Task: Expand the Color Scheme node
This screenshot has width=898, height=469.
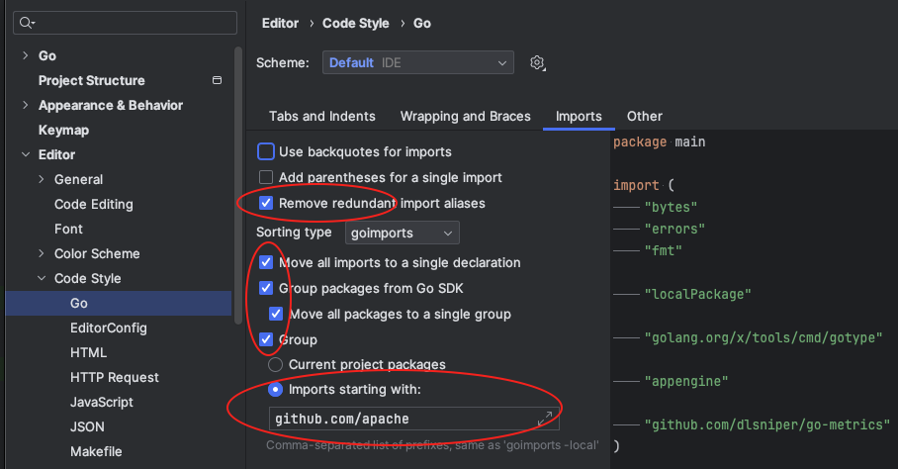Action: coord(42,254)
